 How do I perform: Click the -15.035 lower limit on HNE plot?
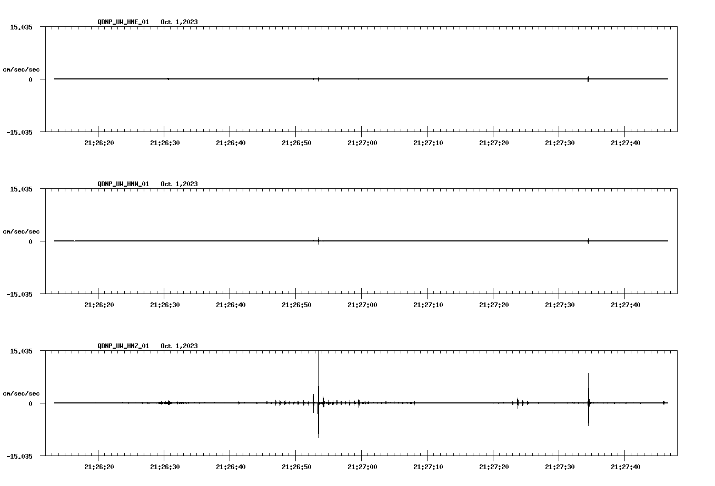(x=19, y=133)
